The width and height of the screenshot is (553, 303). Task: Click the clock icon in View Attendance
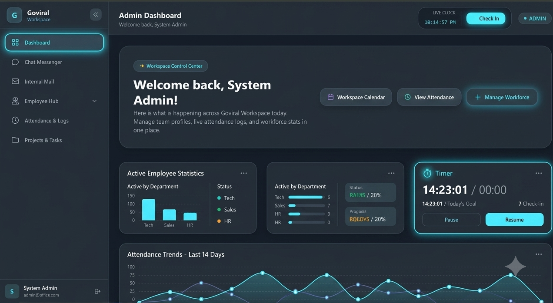[x=407, y=97]
